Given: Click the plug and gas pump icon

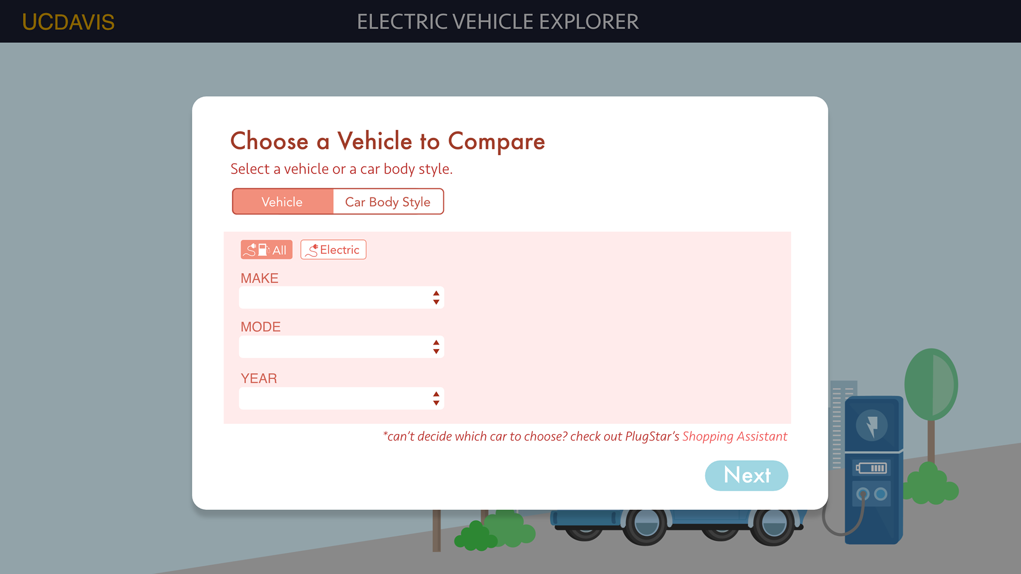Looking at the screenshot, I should pyautogui.click(x=257, y=249).
